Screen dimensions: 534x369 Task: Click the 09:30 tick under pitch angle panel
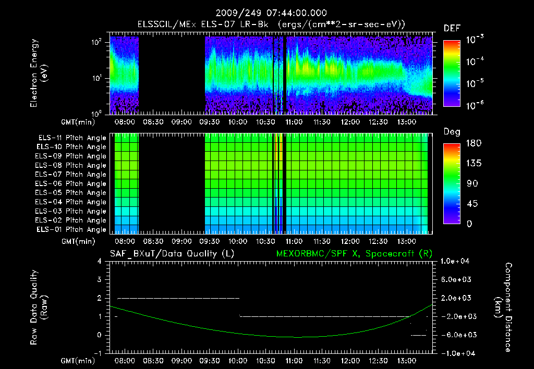click(x=210, y=241)
